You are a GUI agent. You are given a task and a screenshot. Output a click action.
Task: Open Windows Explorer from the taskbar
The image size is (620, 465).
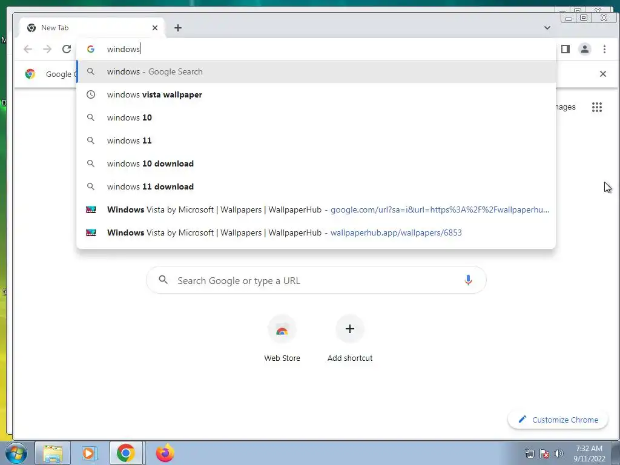[53, 453]
